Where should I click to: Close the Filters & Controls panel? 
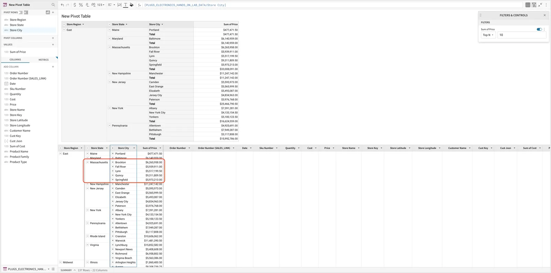tap(544, 15)
